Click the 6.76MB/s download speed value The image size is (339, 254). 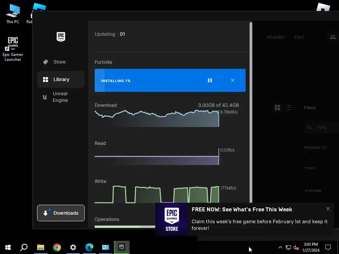point(229,112)
